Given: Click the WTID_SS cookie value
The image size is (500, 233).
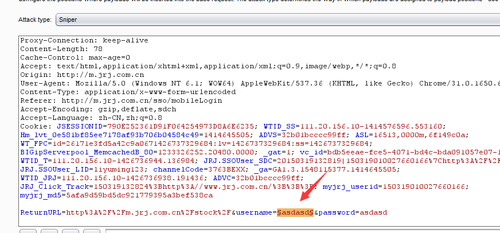Looking at the screenshot, I should pyautogui.click(x=371, y=126).
